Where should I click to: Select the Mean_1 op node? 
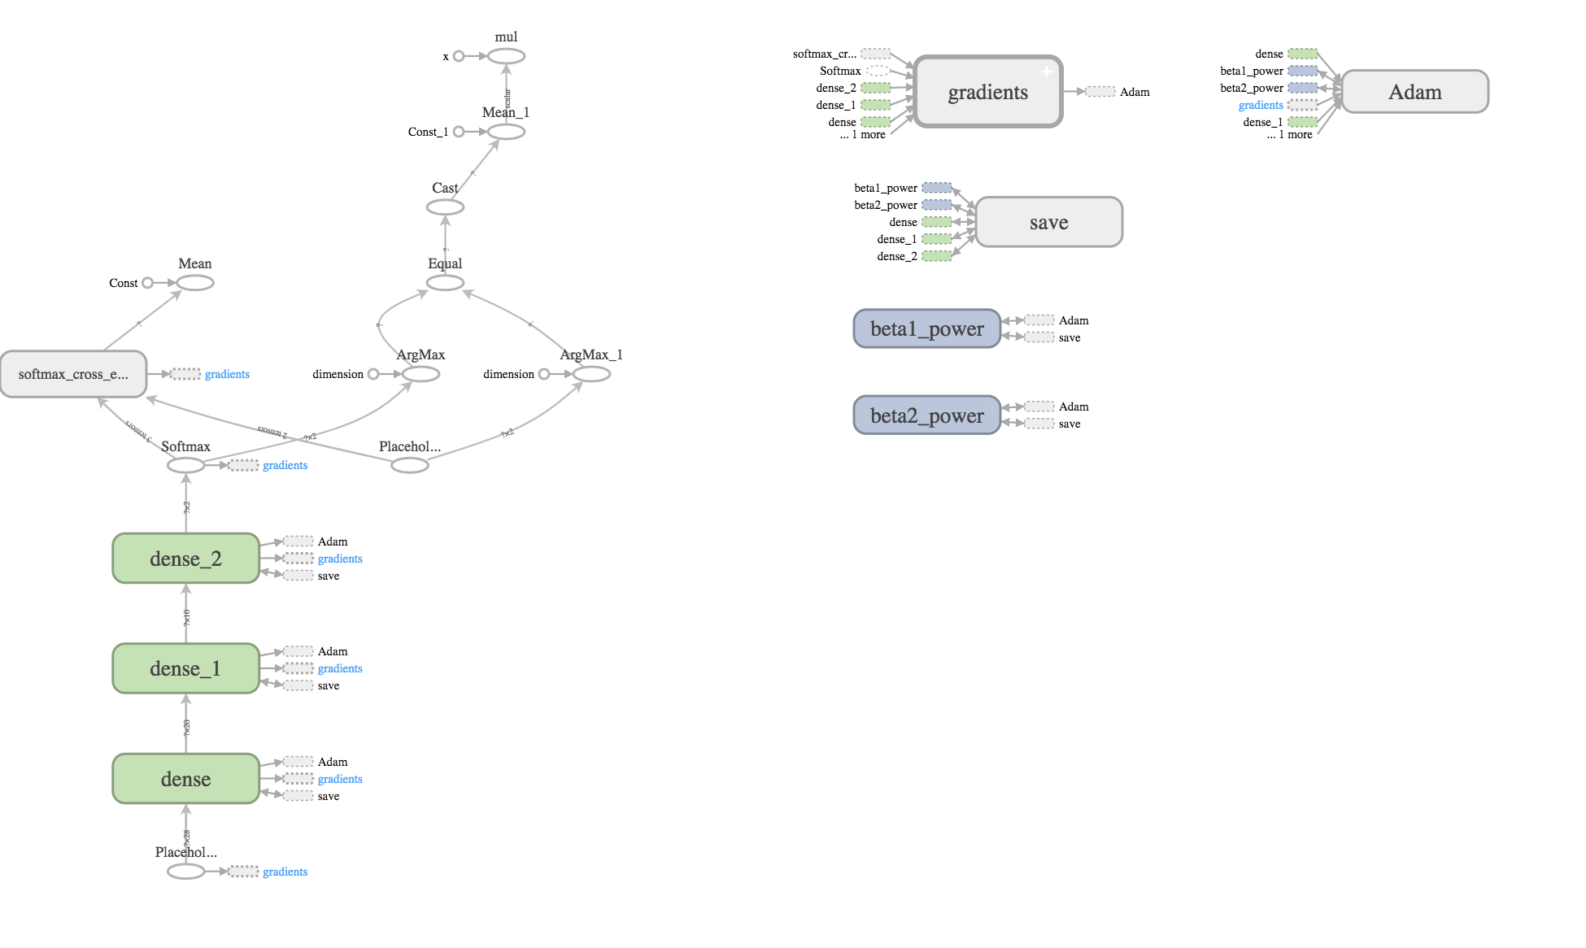tap(506, 132)
